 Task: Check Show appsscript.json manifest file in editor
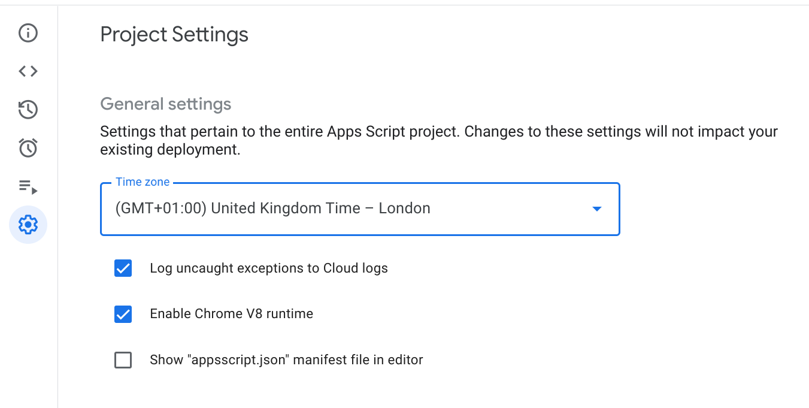click(x=123, y=359)
